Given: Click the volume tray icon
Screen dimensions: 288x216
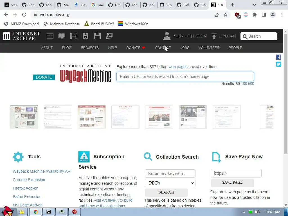Looking at the screenshot, I should 257,212.
